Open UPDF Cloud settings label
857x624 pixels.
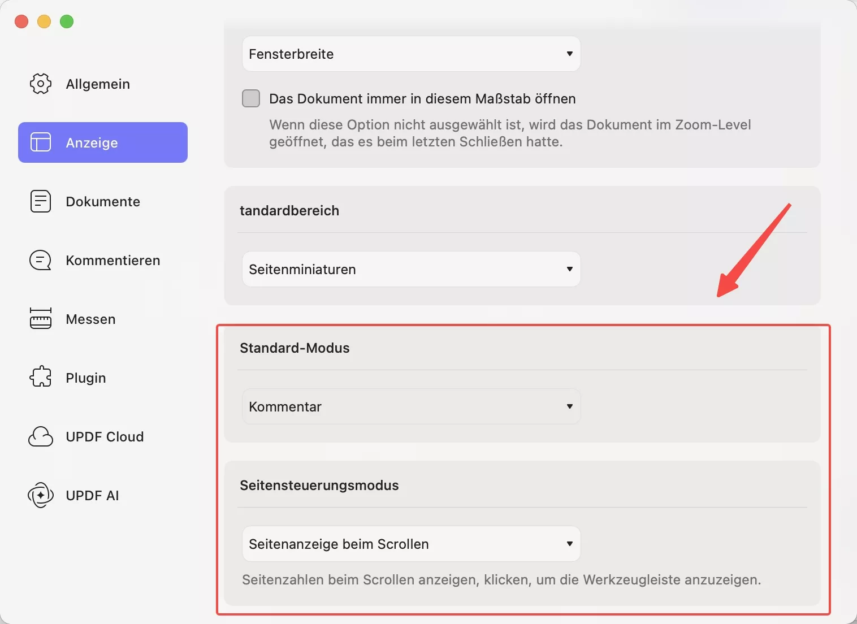coord(105,436)
